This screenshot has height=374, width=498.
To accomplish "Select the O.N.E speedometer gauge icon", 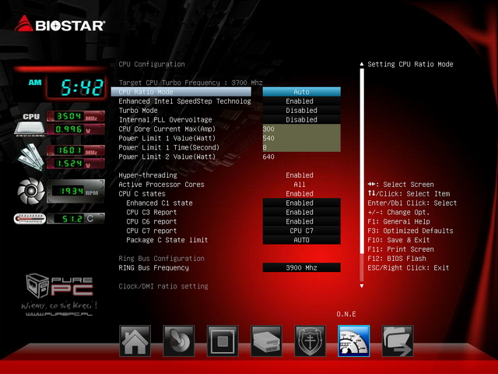I will tap(353, 341).
